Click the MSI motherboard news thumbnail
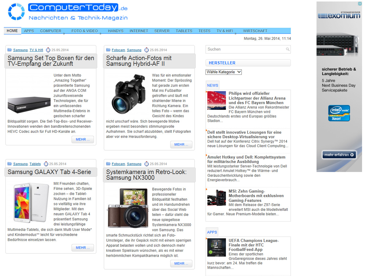Screen dimensions: 368x276 coord(217,197)
